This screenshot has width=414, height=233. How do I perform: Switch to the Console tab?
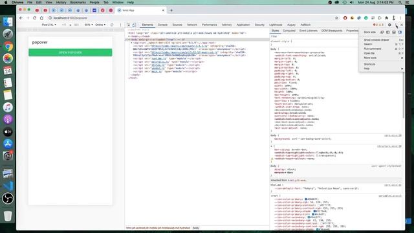pyautogui.click(x=162, y=25)
